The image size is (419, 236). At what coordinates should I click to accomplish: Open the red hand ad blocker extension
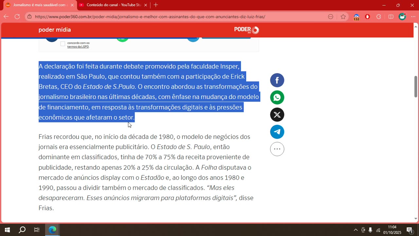coord(367,17)
